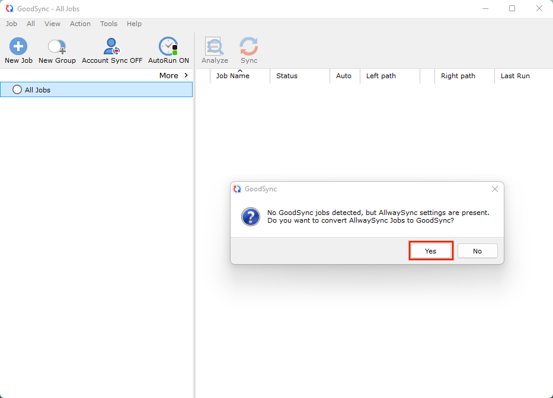
Task: Open the Action menu
Action: click(x=80, y=24)
